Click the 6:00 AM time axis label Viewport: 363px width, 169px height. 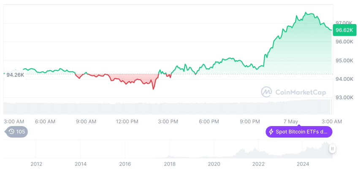tap(45, 121)
